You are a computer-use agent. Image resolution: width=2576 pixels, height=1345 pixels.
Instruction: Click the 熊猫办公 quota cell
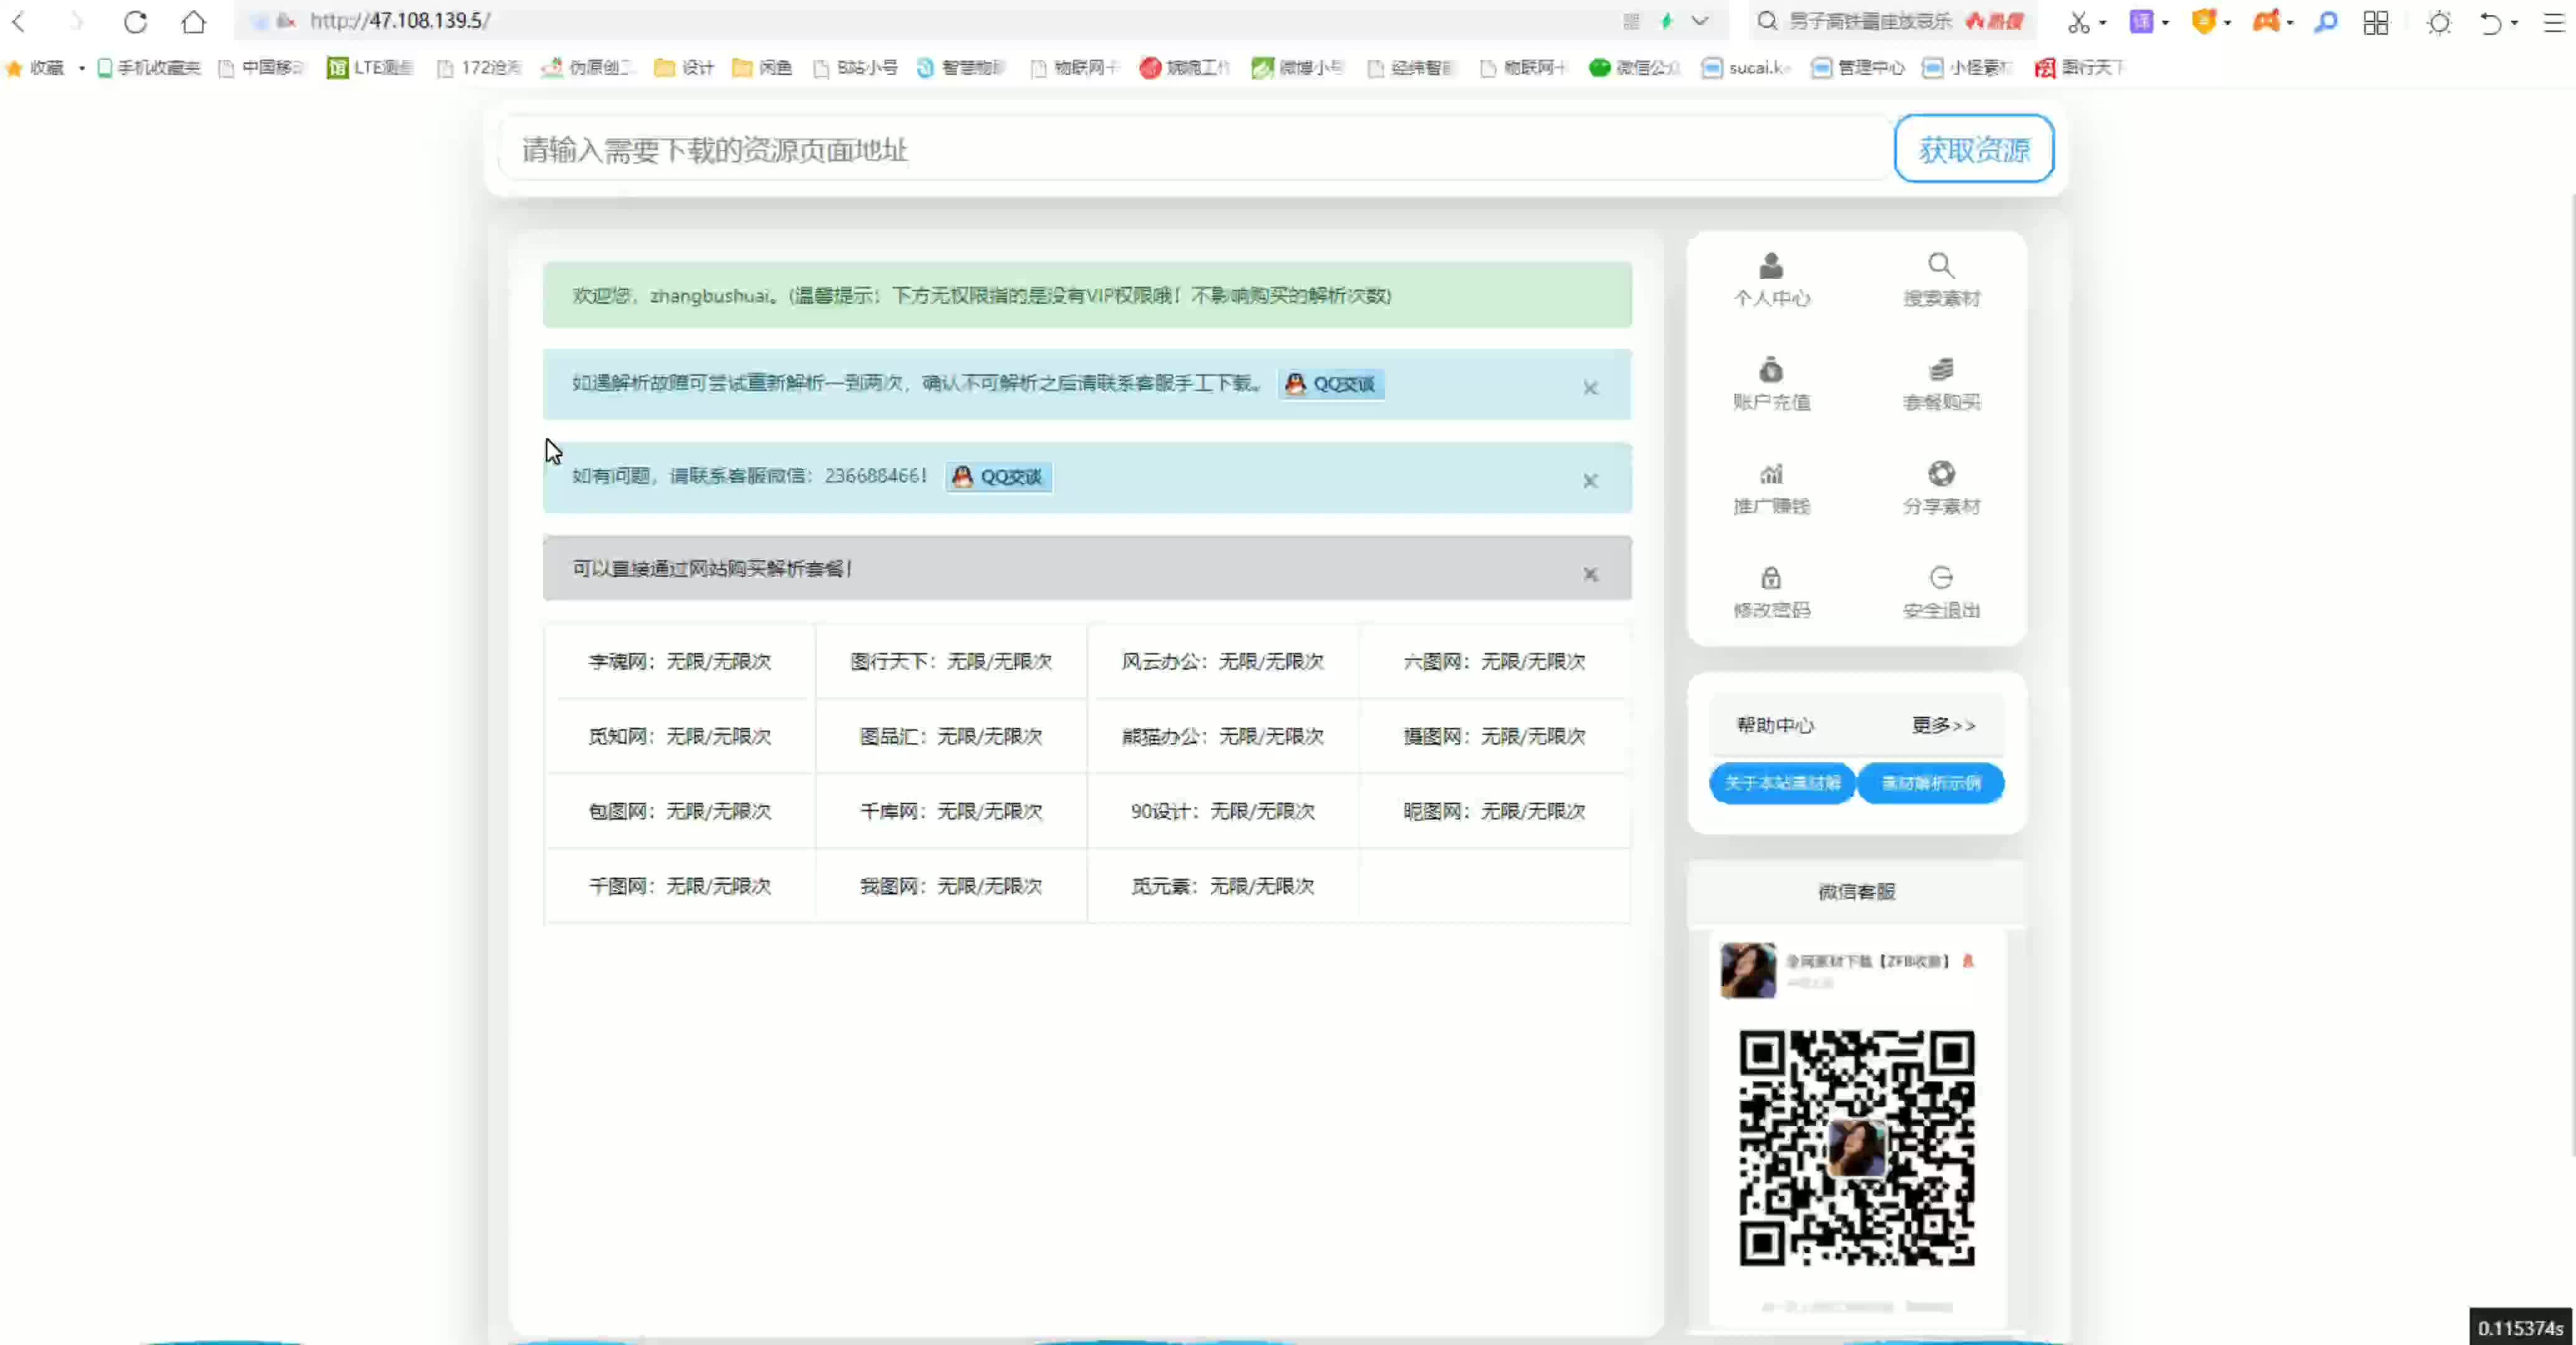pos(1222,736)
